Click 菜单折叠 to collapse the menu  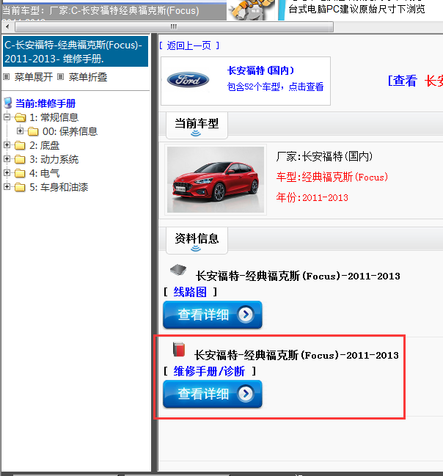click(x=88, y=77)
